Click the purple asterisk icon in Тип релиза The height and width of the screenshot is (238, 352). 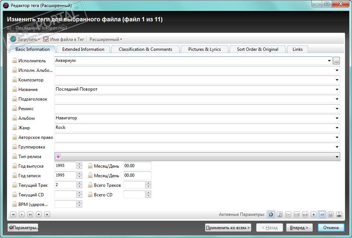(58, 157)
